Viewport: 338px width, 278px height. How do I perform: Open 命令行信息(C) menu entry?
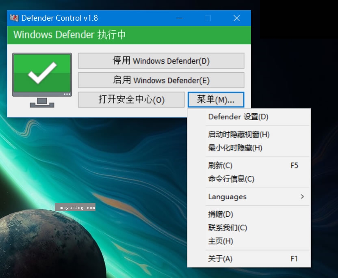[x=249, y=179]
